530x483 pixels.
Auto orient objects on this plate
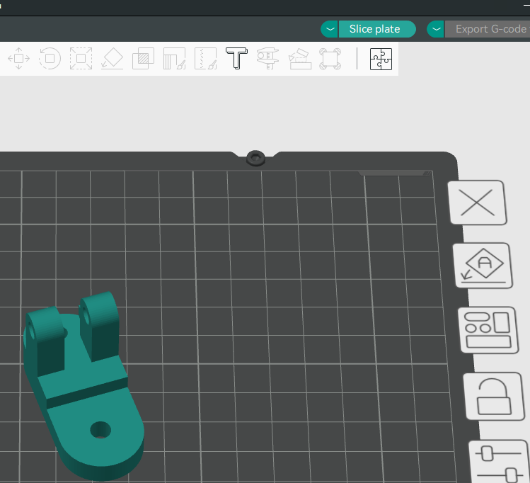[483, 266]
